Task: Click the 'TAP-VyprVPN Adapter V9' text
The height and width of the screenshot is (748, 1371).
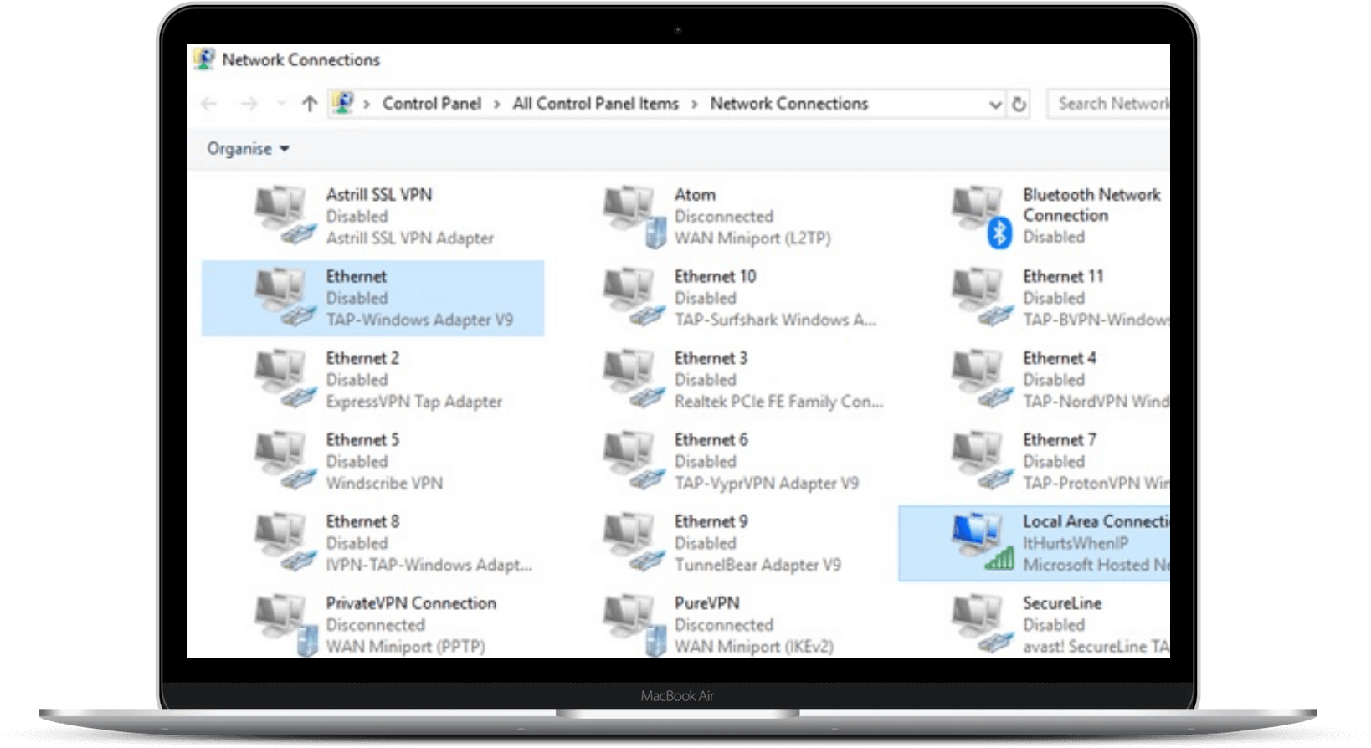Action: (x=767, y=484)
